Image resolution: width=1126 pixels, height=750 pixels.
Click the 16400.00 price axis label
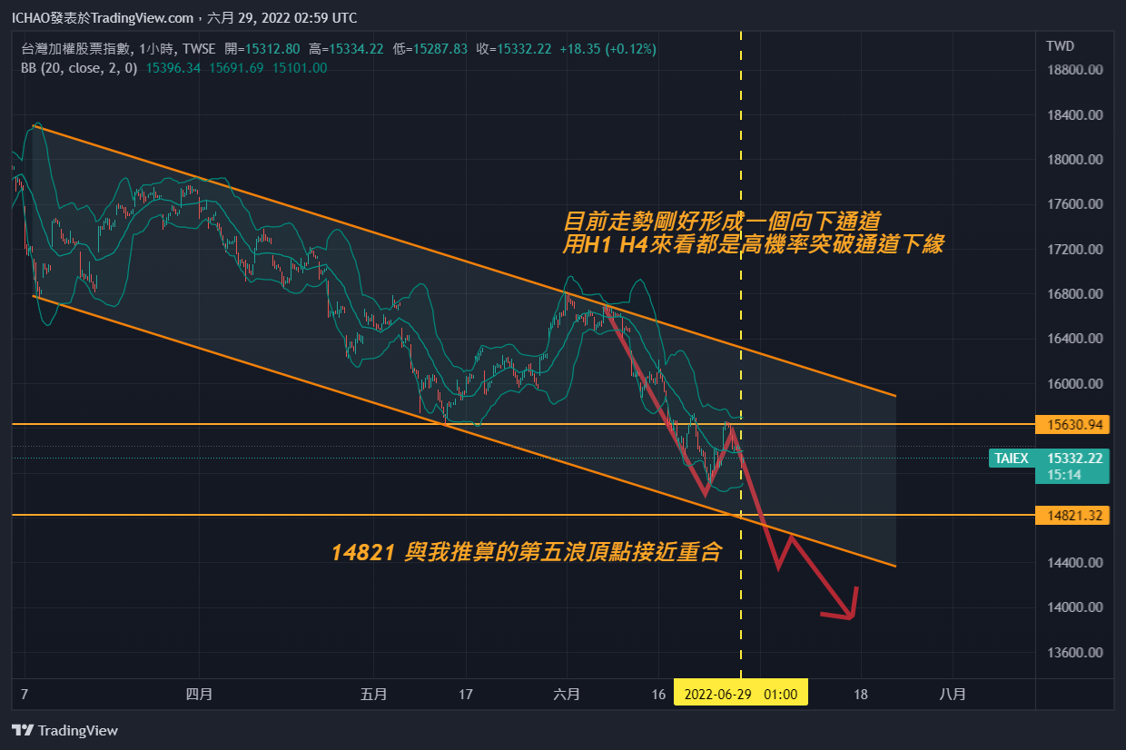point(1074,339)
